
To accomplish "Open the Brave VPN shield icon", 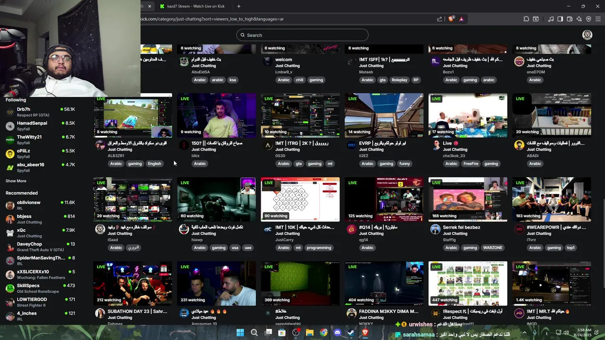I will point(588,19).
